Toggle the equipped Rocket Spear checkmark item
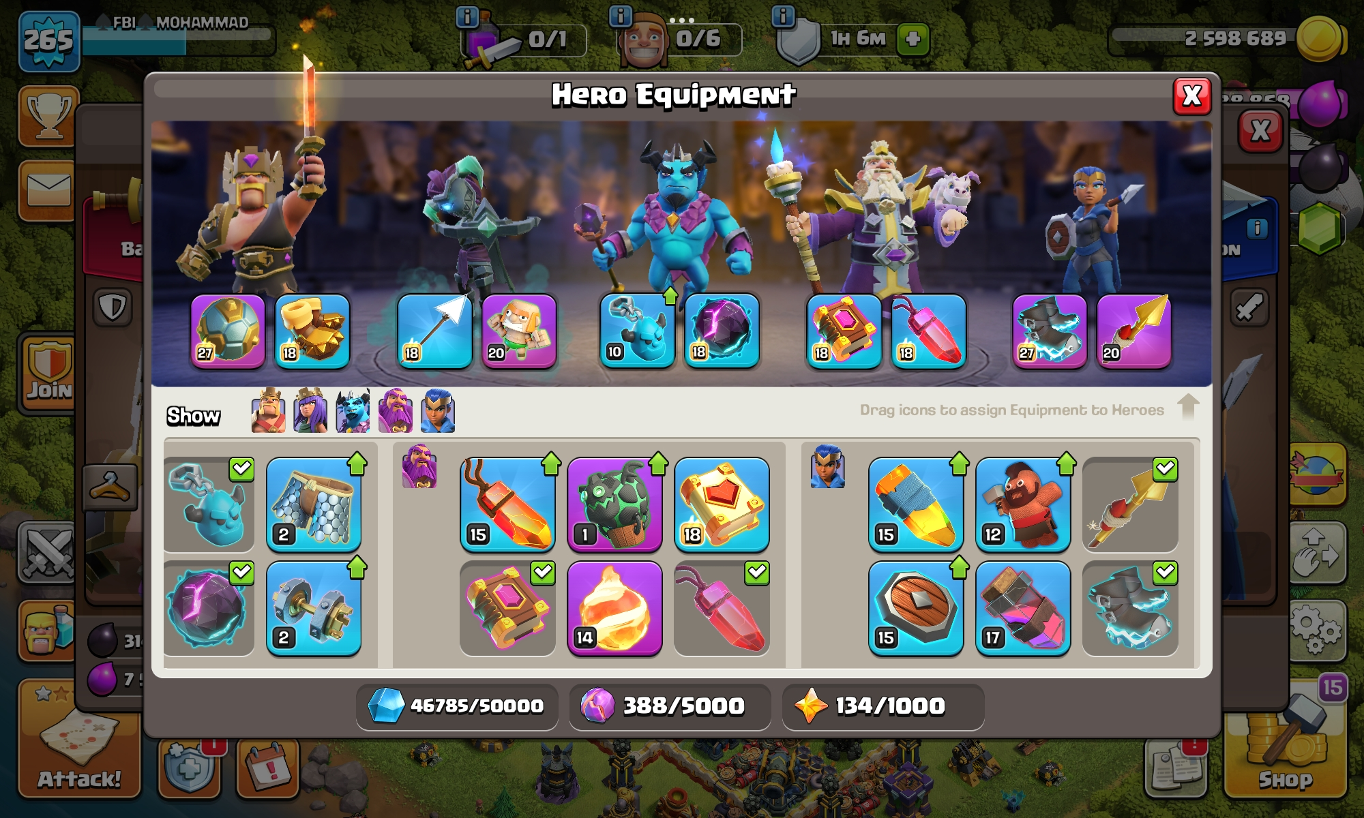Image resolution: width=1364 pixels, height=818 pixels. pos(1130,504)
